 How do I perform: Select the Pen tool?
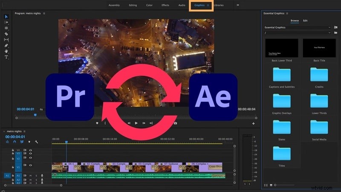[x=6, y=46]
